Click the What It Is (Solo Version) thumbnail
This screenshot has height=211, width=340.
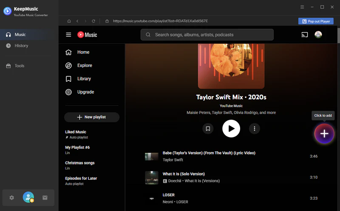point(152,178)
